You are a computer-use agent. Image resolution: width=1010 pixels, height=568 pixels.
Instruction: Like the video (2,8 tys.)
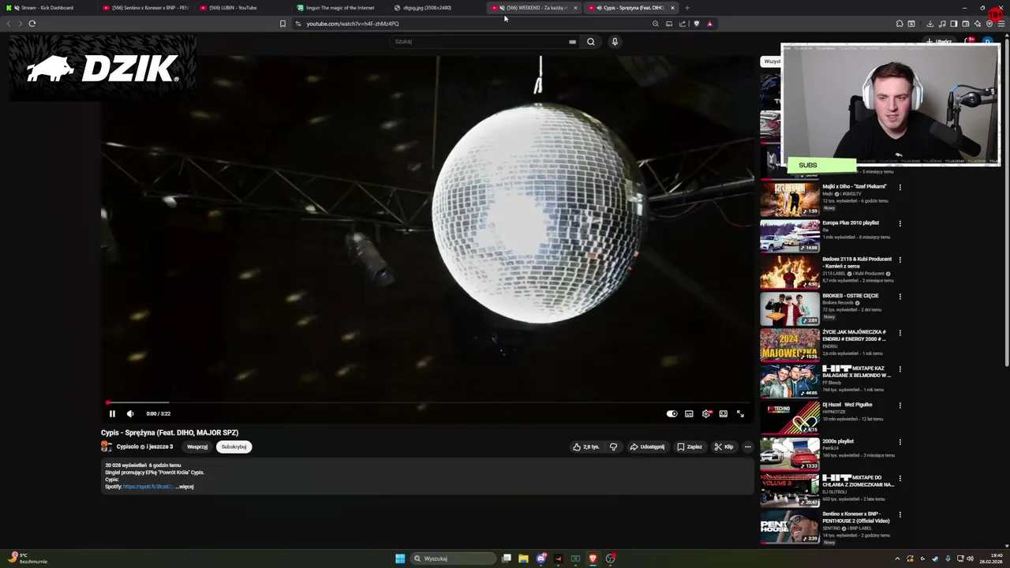(585, 447)
